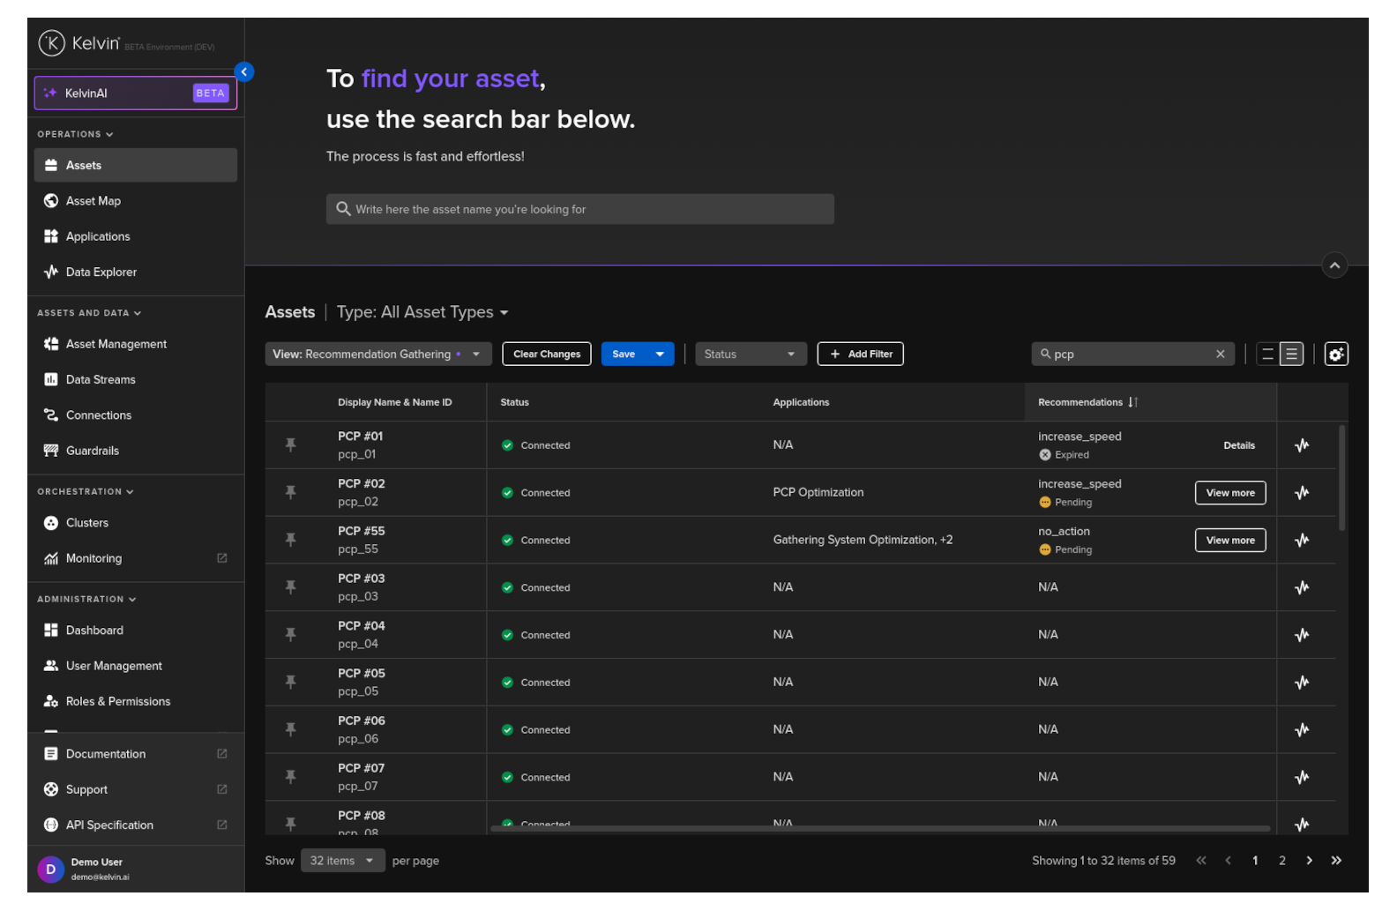Toggle pin on the PCP #04 row
This screenshot has height=911, width=1397.
click(x=290, y=635)
